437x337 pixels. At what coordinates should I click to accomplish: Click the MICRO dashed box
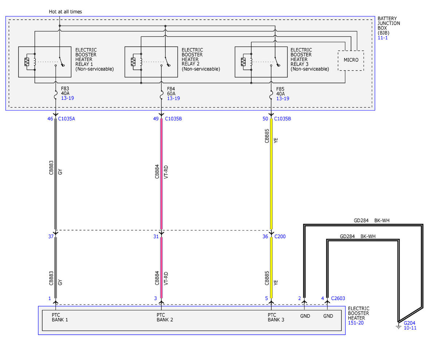[x=351, y=60]
